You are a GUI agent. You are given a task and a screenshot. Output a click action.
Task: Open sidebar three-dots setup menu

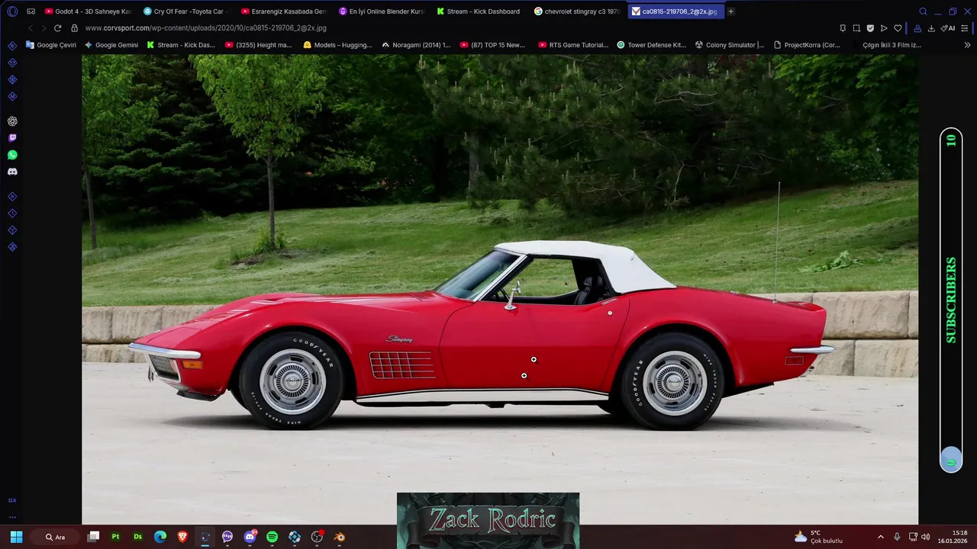pos(12,517)
